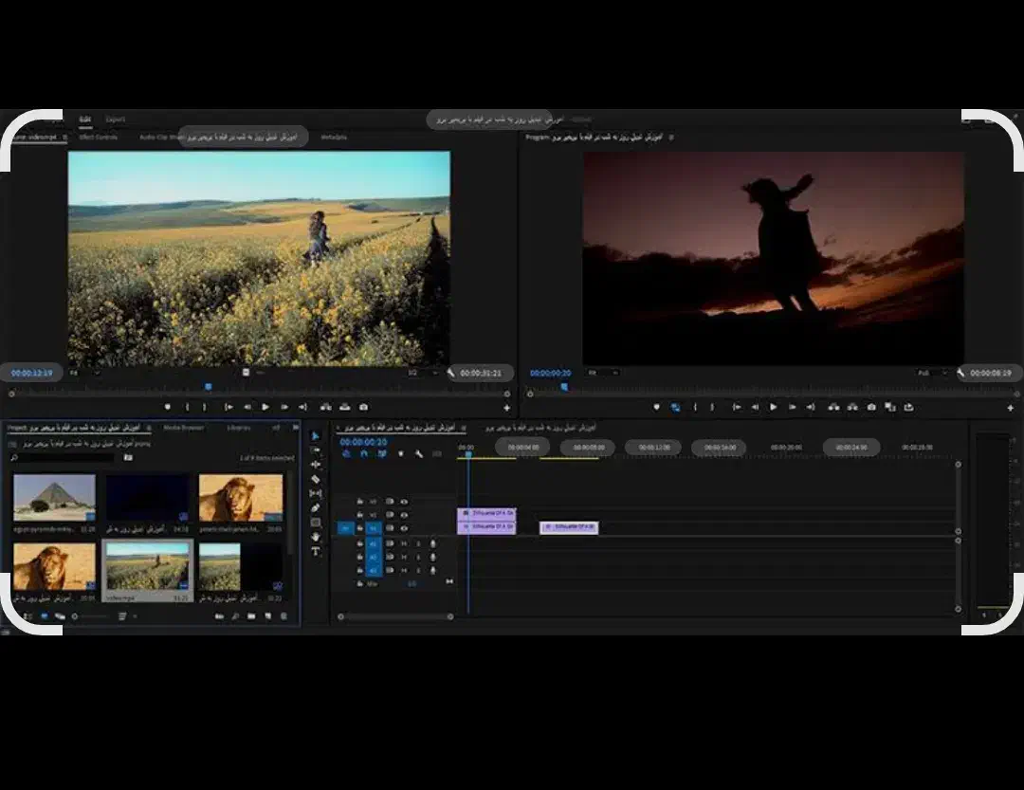Open the Media Browser panel tab
Image resolution: width=1024 pixels, height=790 pixels.
tap(183, 428)
